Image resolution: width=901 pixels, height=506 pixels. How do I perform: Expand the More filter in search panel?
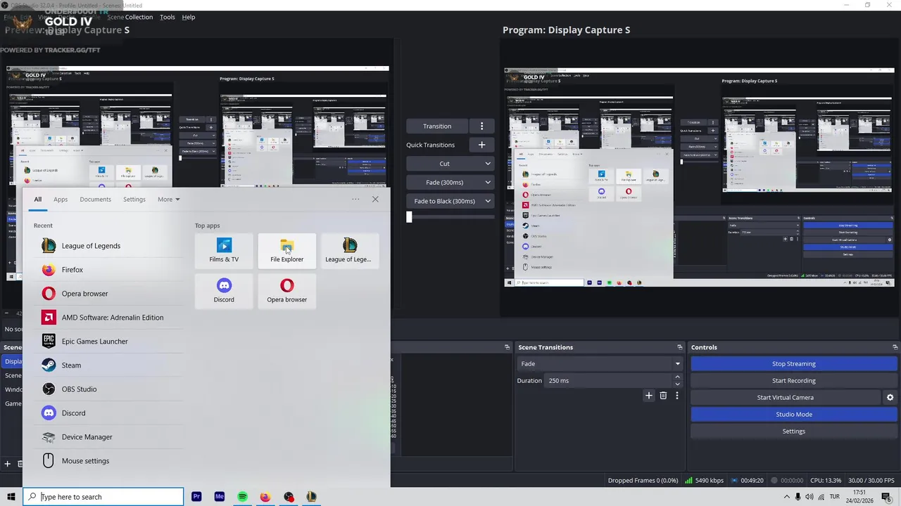(x=168, y=200)
